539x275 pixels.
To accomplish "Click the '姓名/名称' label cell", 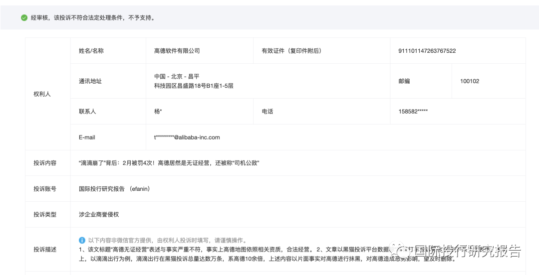I will click(x=108, y=51).
